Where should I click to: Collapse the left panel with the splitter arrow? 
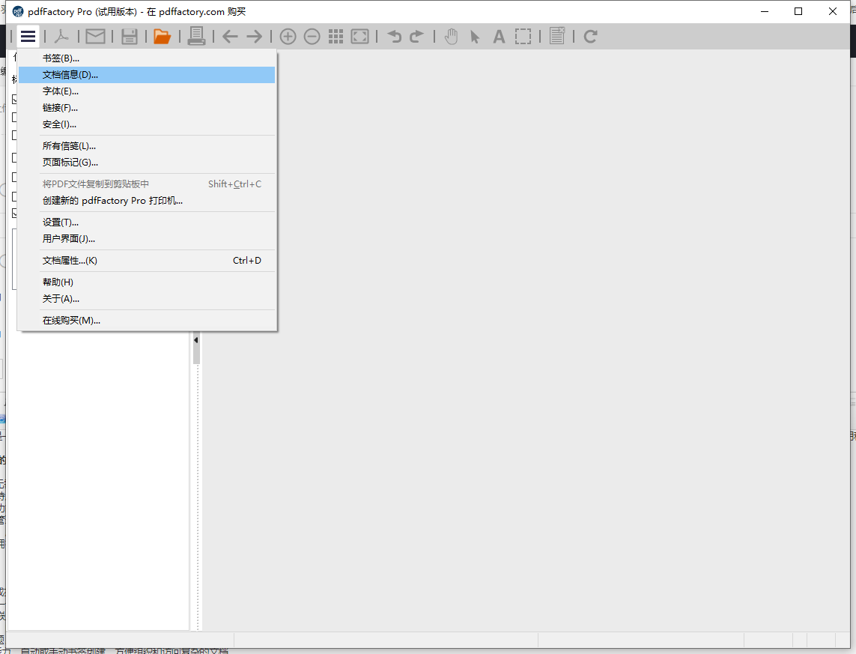pos(196,340)
